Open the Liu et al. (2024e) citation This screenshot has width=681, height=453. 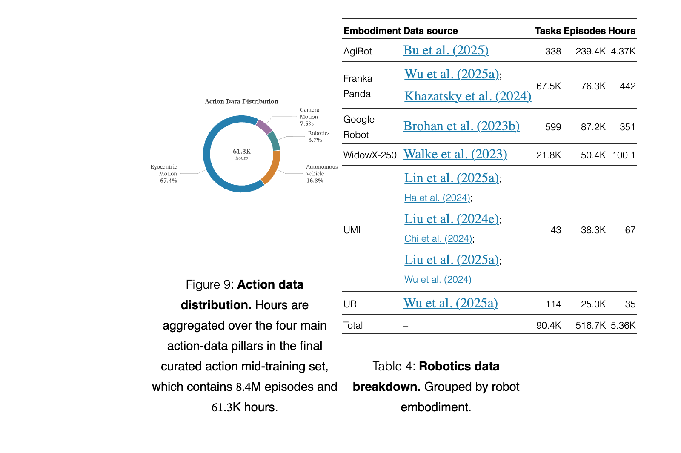(452, 219)
